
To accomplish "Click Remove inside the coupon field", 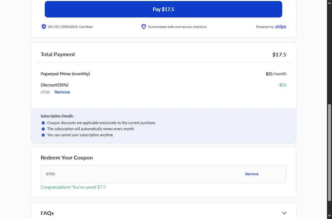I will coord(252,174).
